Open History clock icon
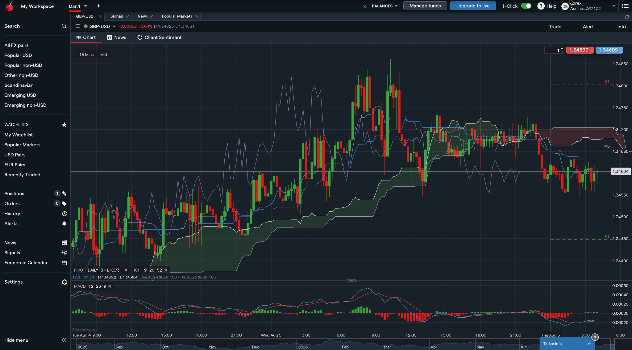Viewport: 632px width, 350px height. pyautogui.click(x=64, y=214)
